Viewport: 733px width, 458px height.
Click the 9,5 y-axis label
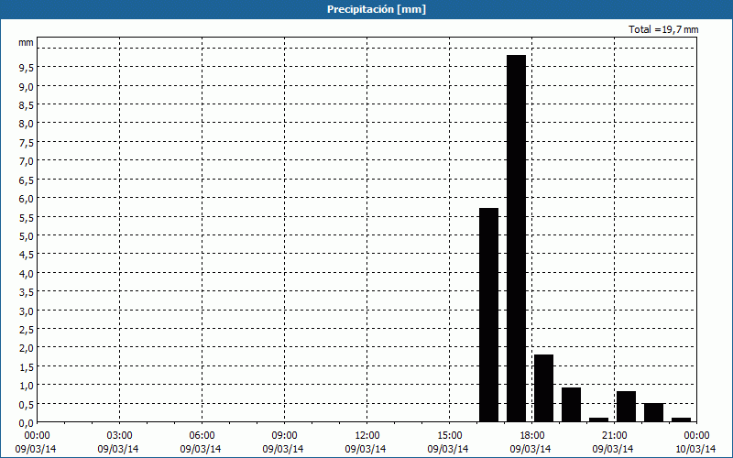pyautogui.click(x=27, y=68)
